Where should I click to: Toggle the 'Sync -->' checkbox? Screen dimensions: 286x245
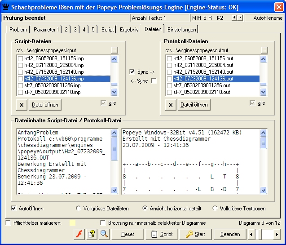pos(132,72)
